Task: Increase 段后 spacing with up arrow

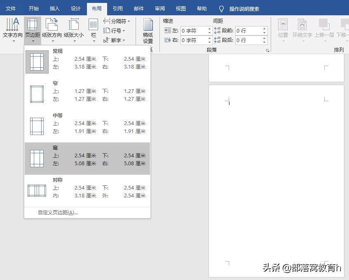Action: [x=264, y=38]
